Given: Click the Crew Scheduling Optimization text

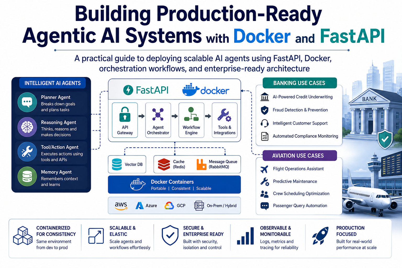Looking at the screenshot, I should pos(301,194).
